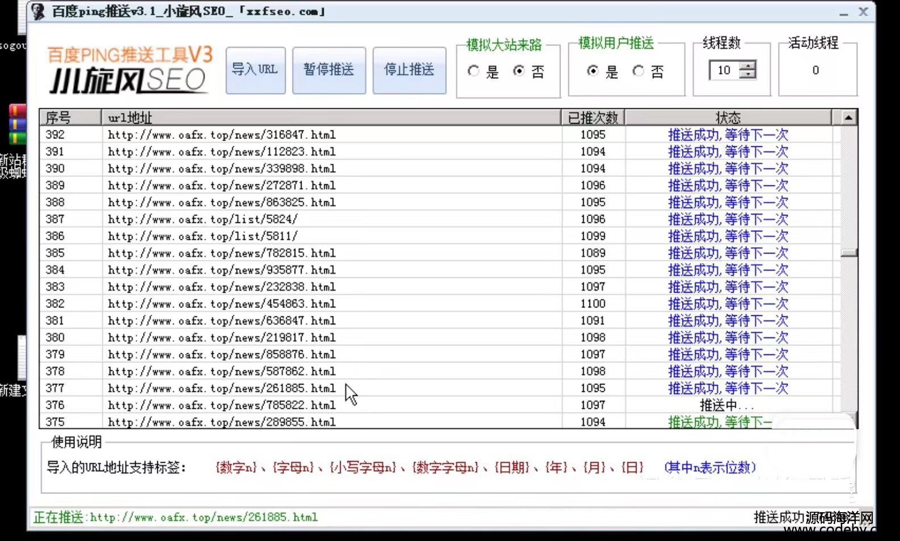Select row with URL news/112823.html
This screenshot has height=541, width=900.
point(440,152)
